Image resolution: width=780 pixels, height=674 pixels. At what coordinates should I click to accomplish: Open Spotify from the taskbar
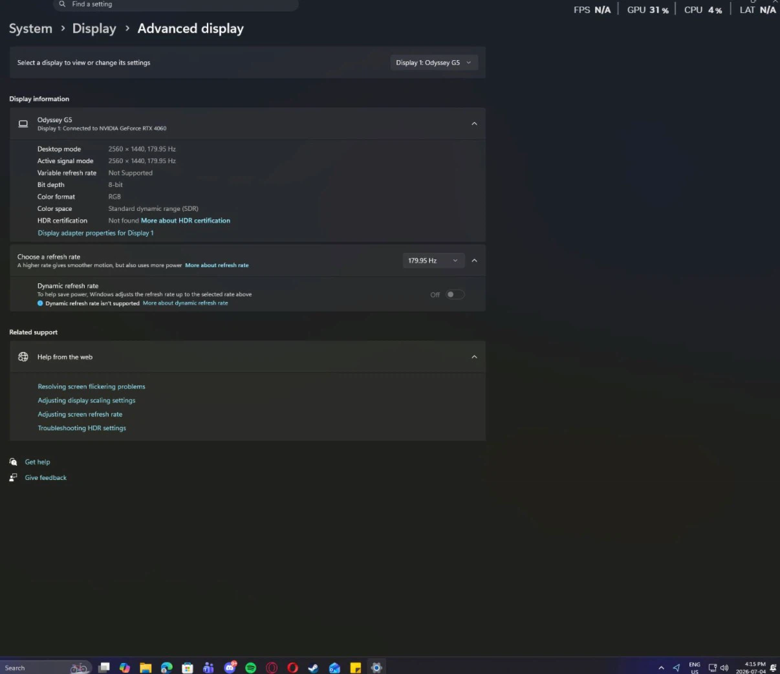coord(251,668)
